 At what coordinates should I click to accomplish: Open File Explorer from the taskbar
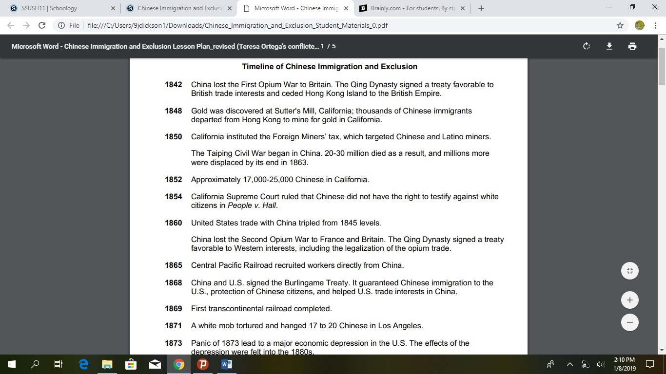click(107, 364)
